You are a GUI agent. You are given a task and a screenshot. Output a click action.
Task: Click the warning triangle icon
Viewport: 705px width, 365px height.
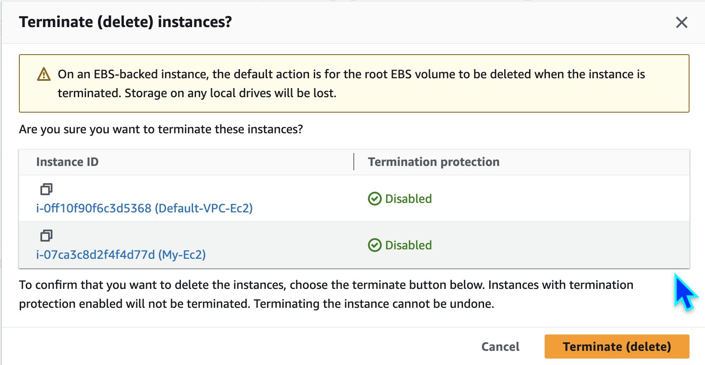tap(44, 74)
